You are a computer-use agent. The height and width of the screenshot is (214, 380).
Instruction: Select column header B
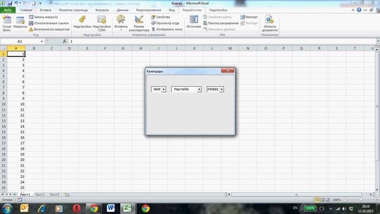[34, 48]
